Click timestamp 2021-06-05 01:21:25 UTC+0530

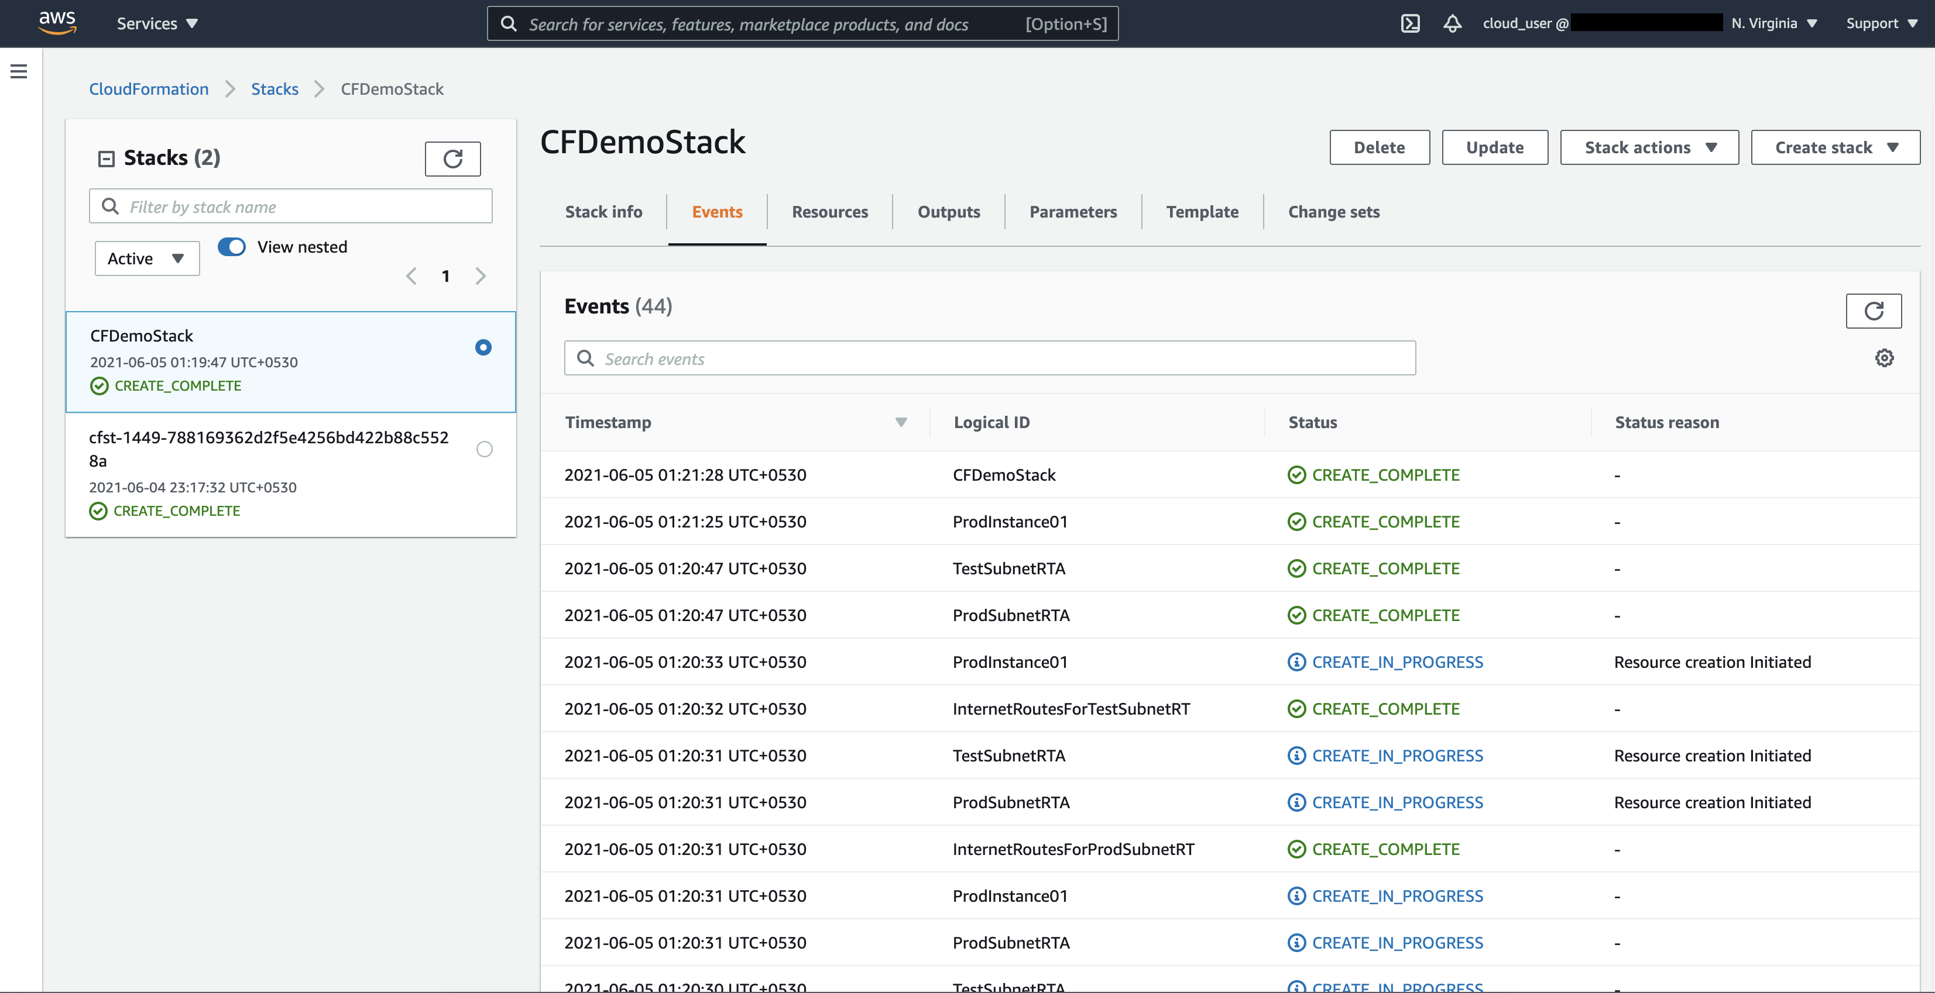[685, 522]
